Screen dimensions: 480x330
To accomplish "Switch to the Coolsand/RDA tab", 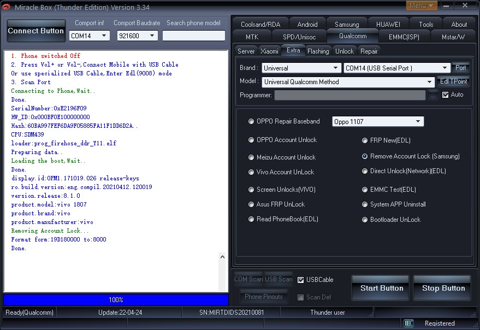I will (260, 25).
